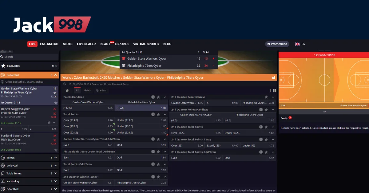
Task: Switch to the Match markets tab
Action: tap(87, 90)
